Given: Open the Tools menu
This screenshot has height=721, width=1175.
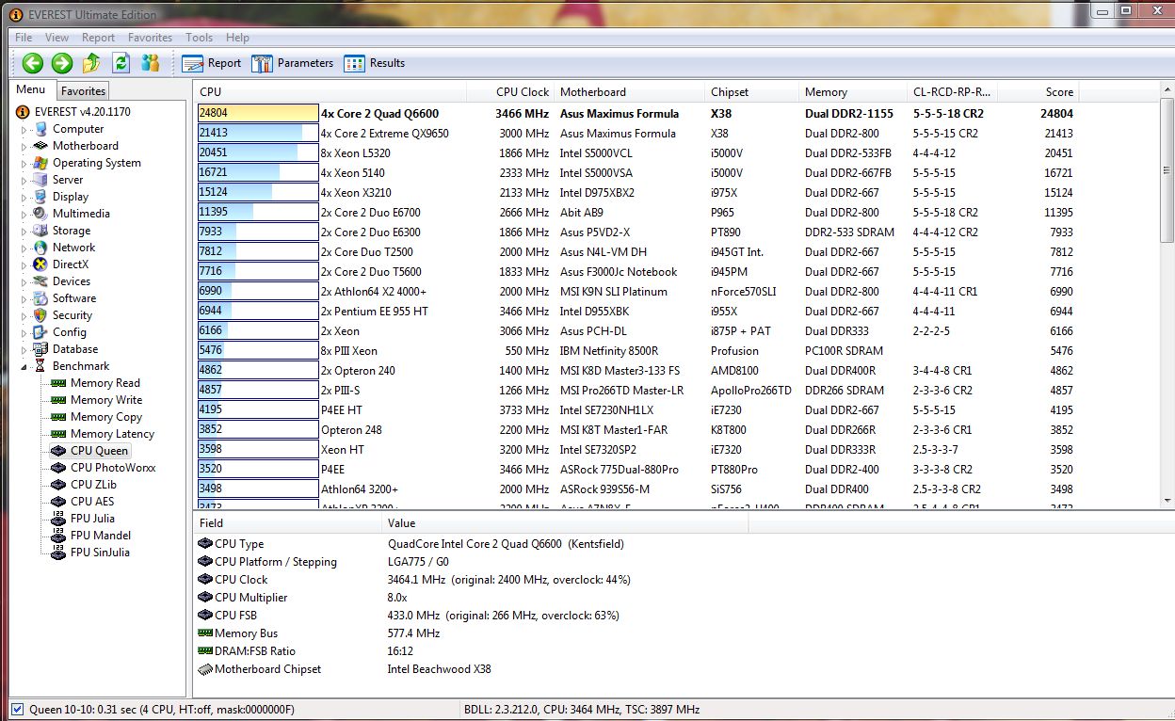Looking at the screenshot, I should coord(199,38).
